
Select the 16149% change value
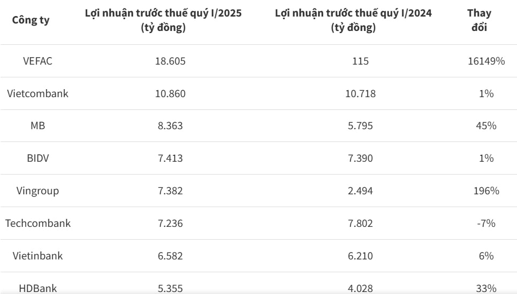click(486, 61)
